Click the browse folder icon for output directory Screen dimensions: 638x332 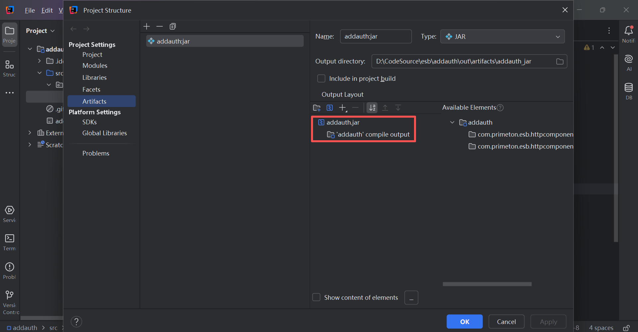tap(560, 61)
